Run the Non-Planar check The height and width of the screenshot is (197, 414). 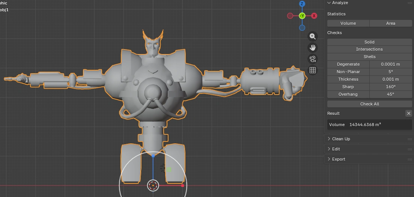point(348,72)
